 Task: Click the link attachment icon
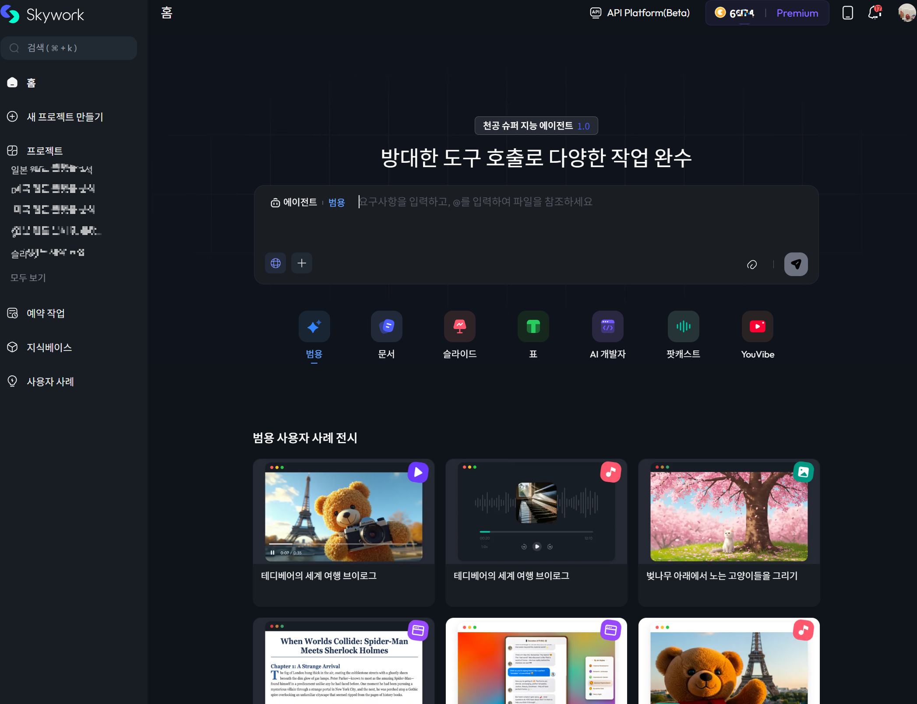tap(752, 264)
